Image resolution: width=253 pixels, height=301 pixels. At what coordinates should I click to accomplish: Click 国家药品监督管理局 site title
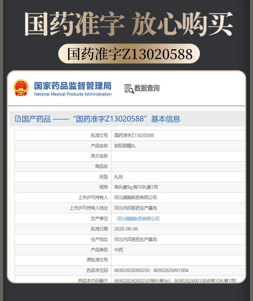pyautogui.click(x=73, y=86)
